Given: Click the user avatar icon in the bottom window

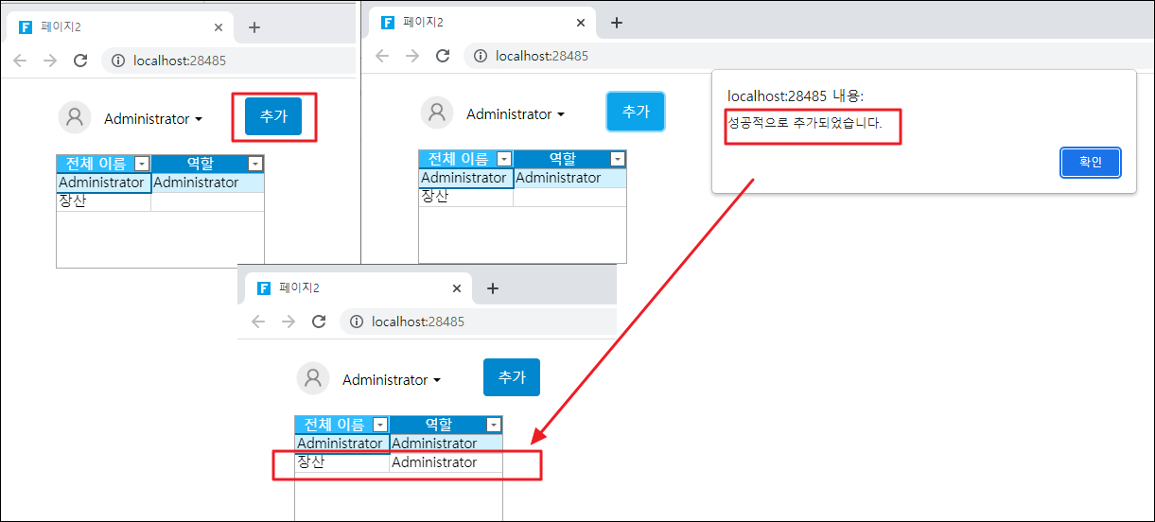Looking at the screenshot, I should coord(313,379).
